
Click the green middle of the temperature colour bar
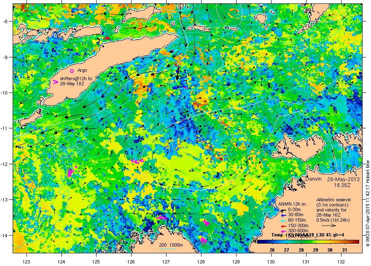pyautogui.click(x=308, y=242)
